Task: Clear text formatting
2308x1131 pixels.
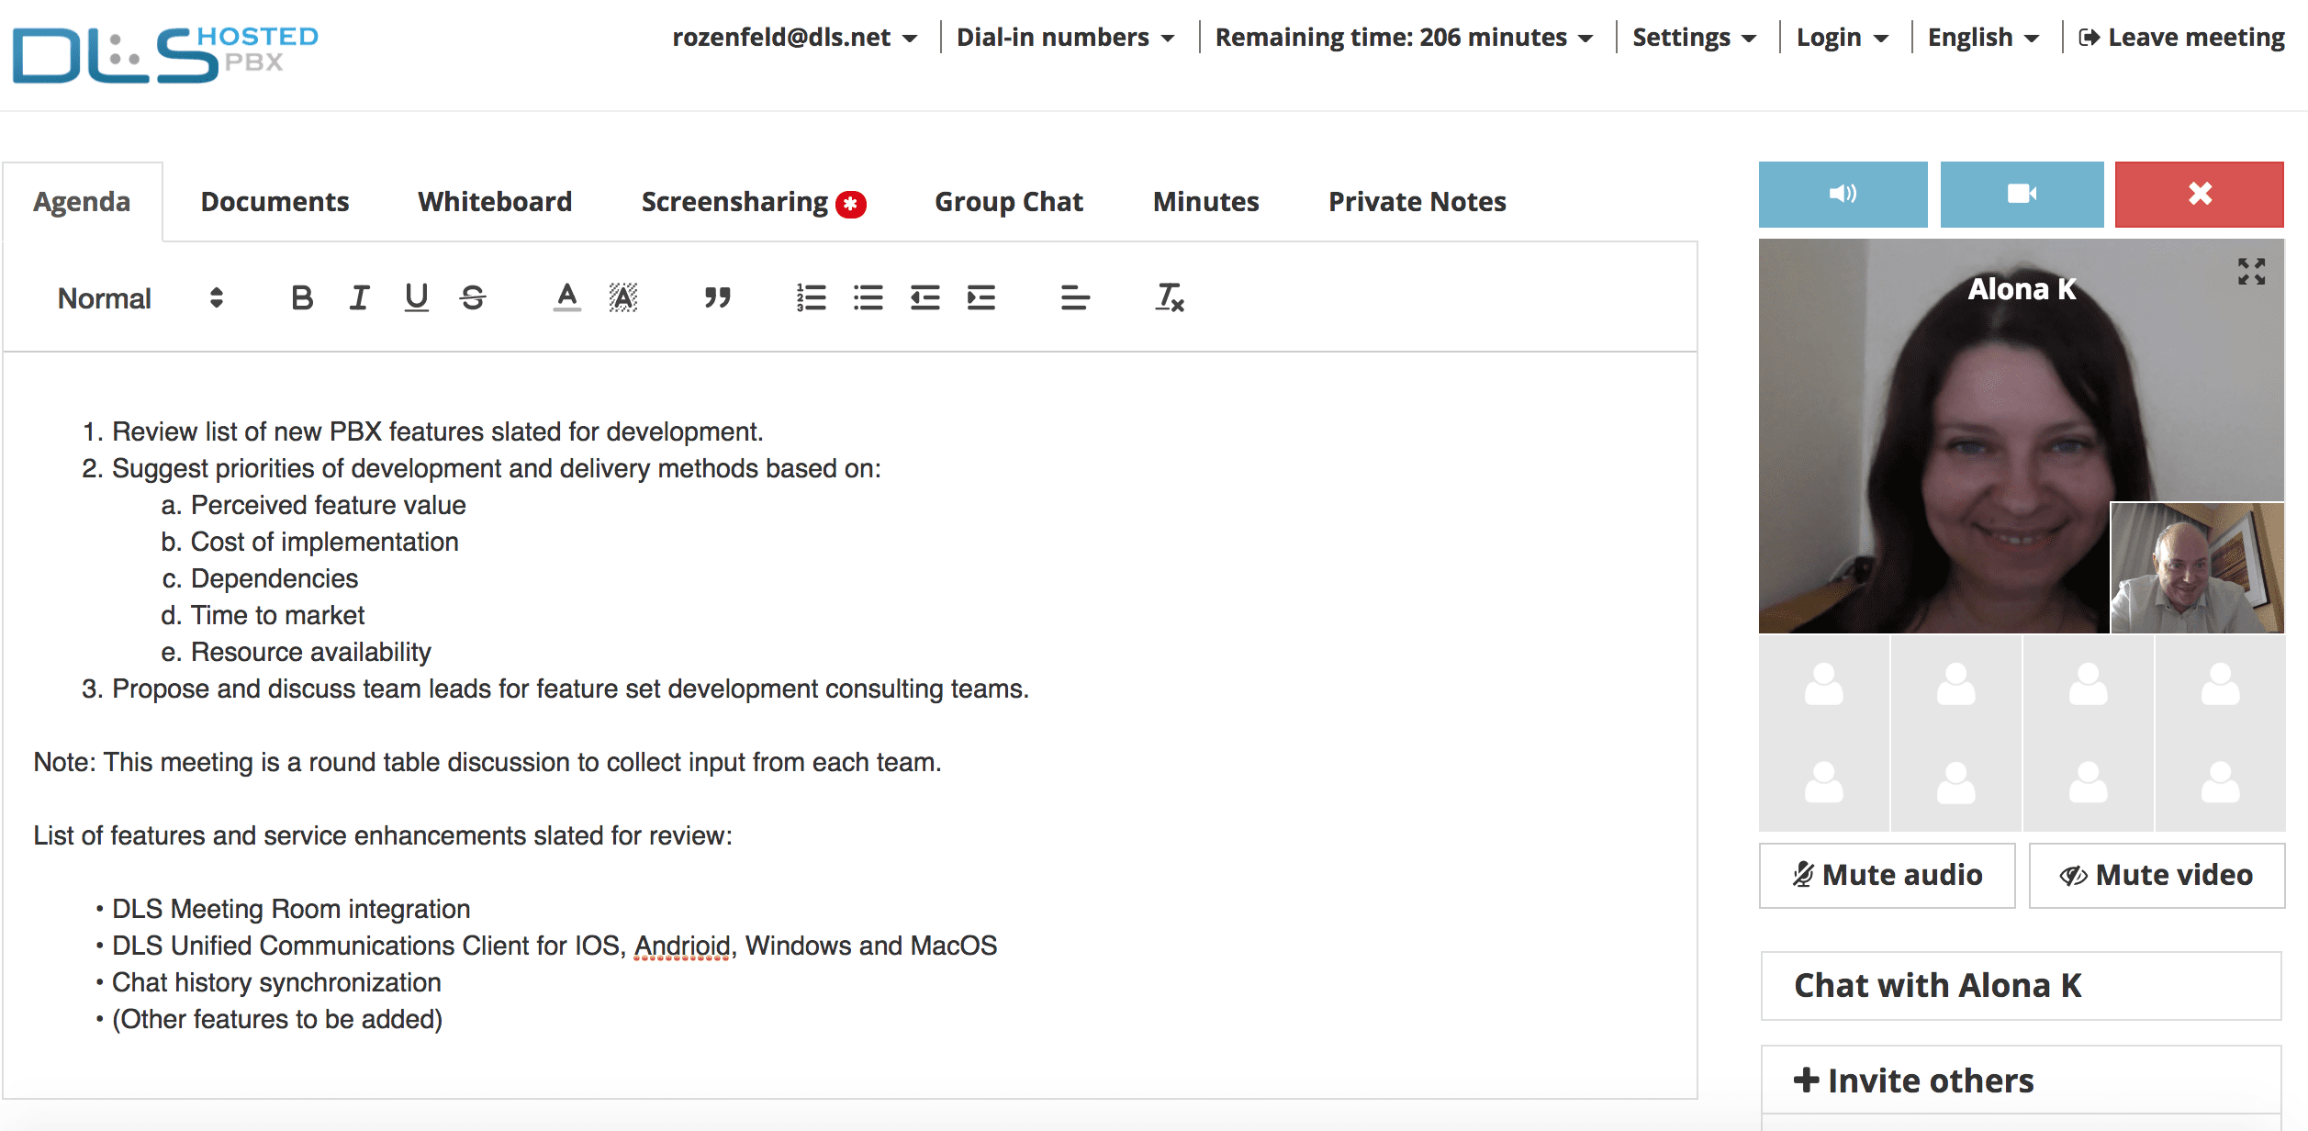Action: click(x=1170, y=297)
